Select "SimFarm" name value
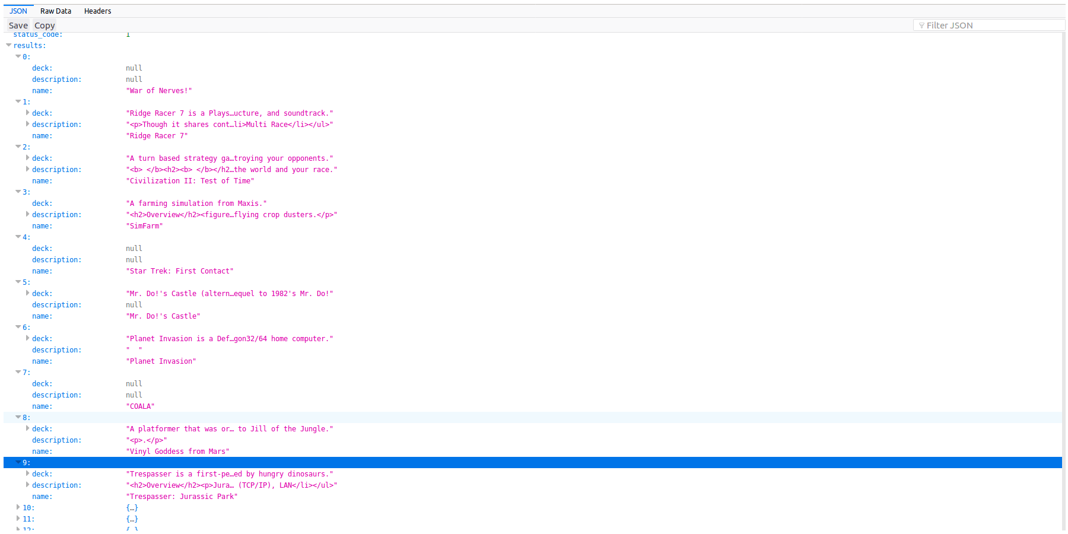This screenshot has width=1068, height=534. [x=144, y=226]
